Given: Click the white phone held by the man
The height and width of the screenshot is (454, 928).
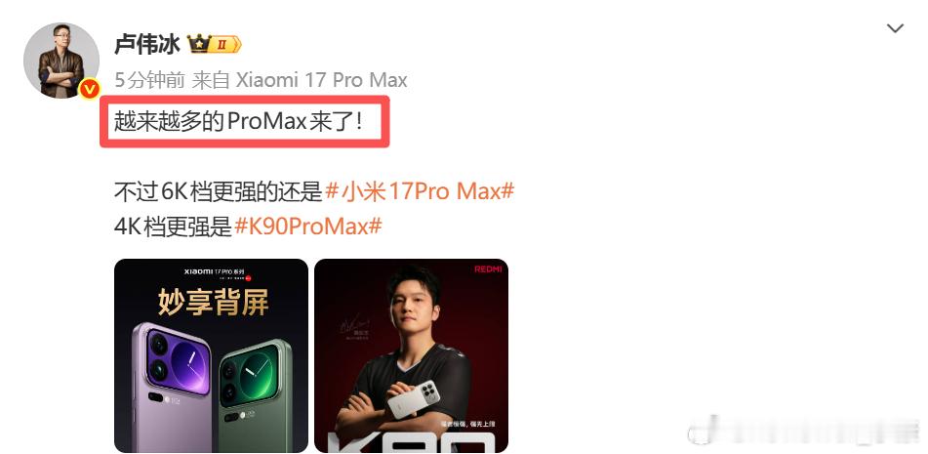Looking at the screenshot, I should [x=414, y=400].
